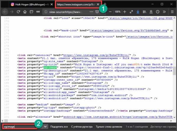Reset the 100% zoom level indicator
The height and width of the screenshot is (131, 177).
[x=117, y=12]
